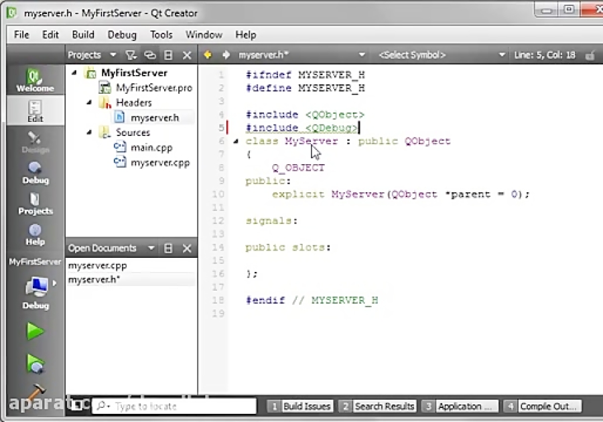The image size is (603, 422).
Task: Split the Projects side pane
Action: click(168, 55)
